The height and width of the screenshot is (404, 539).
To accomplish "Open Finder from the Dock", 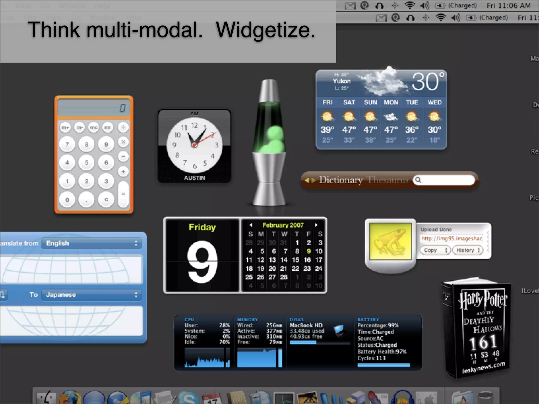I will (47, 397).
